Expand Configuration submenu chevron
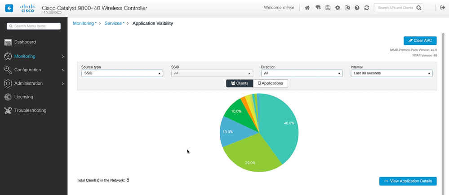 coord(63,70)
